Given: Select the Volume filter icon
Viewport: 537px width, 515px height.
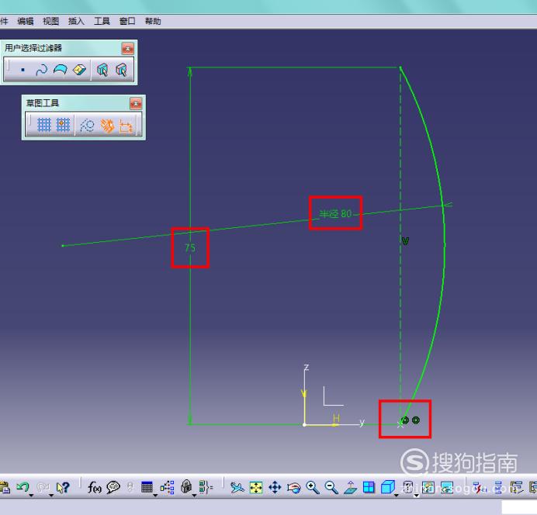Looking at the screenshot, I should (79, 70).
